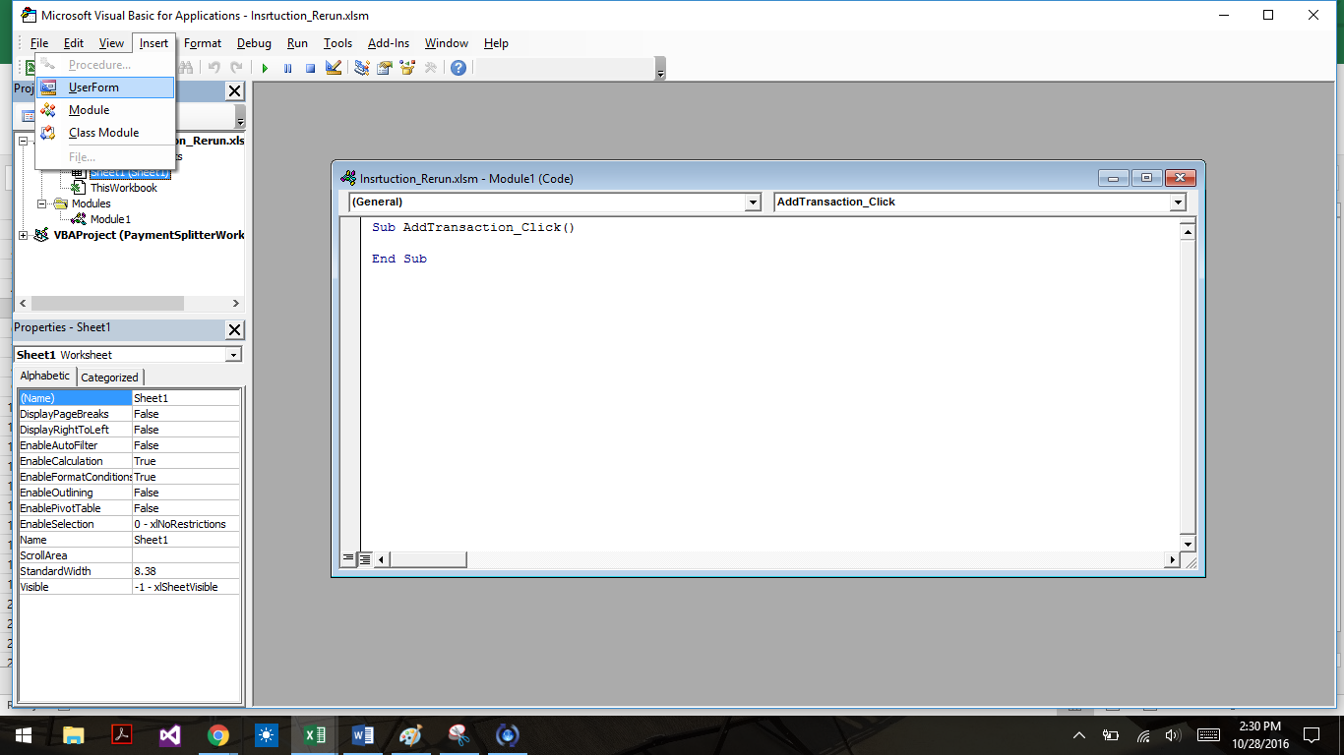Open the Action Center notification icon
1344x755 pixels.
point(1311,734)
